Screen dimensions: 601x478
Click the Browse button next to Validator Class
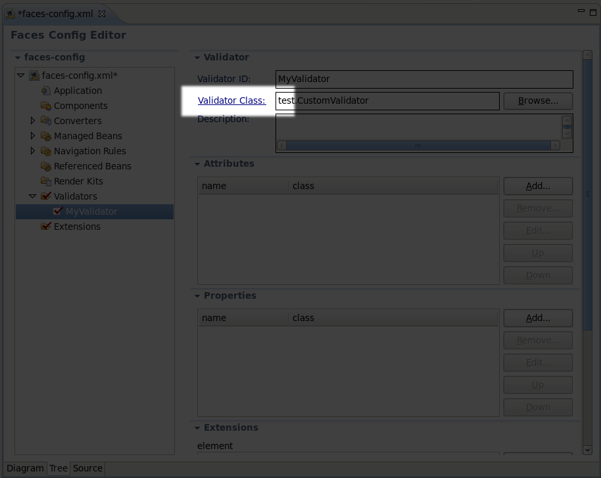[538, 100]
